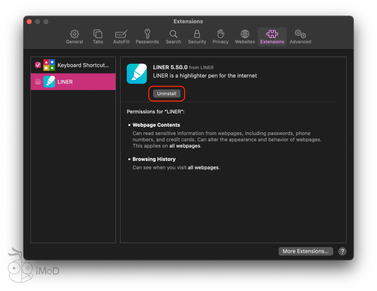The image size is (377, 291).
Task: Open help with the question mark button
Action: click(342, 251)
